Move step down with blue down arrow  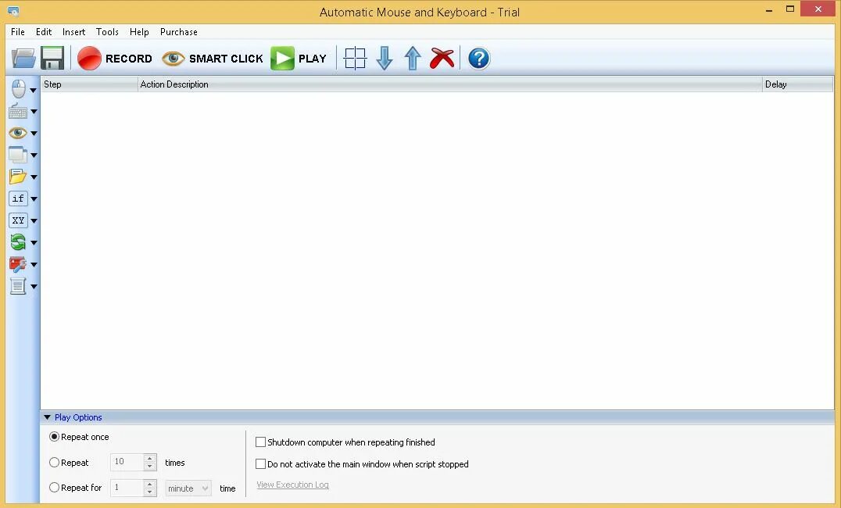tap(385, 58)
